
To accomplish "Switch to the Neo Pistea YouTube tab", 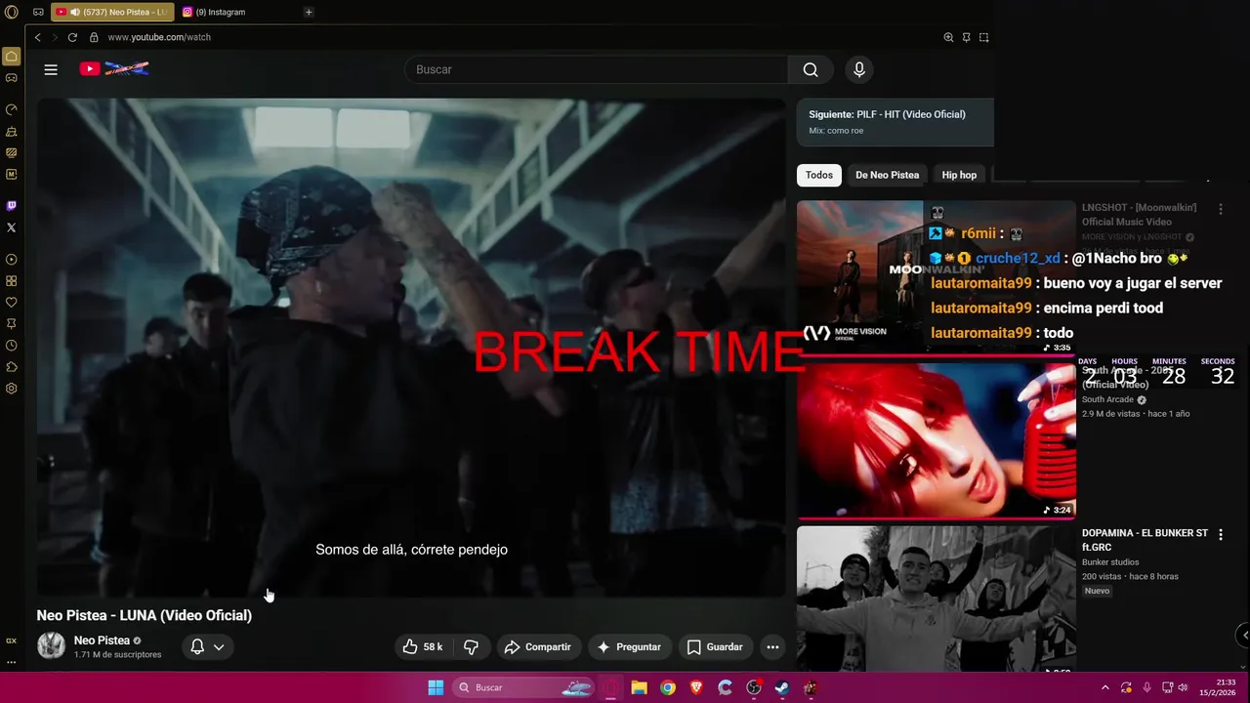I will click(111, 12).
